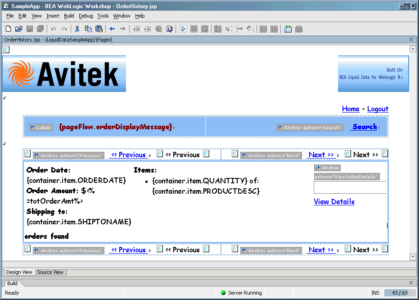This screenshot has width=419, height=300.
Task: Open the View menu
Action: pos(36,16)
